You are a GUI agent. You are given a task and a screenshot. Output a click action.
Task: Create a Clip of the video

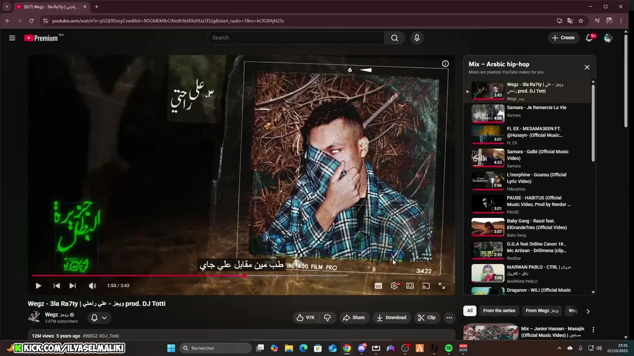tap(426, 317)
